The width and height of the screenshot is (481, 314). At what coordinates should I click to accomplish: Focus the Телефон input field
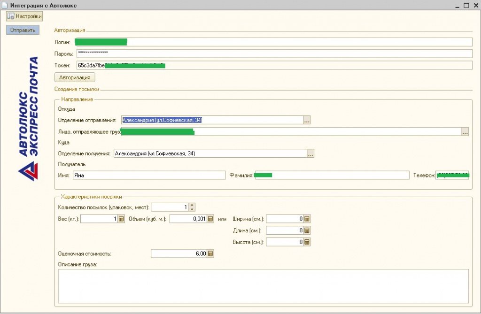click(x=452, y=175)
